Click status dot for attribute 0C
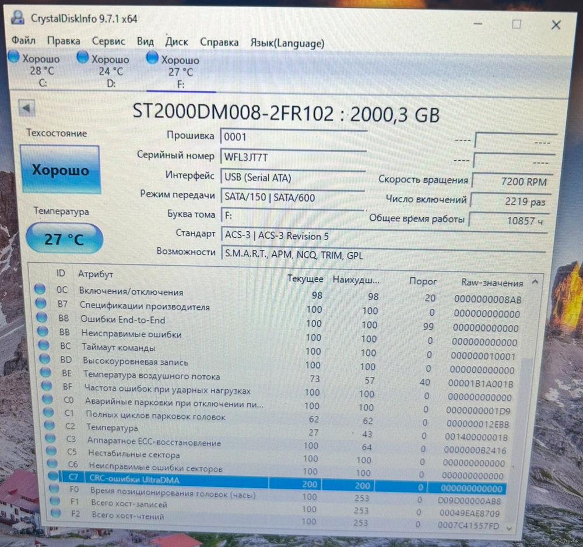Viewport: 583px width, 547px height. click(x=40, y=289)
